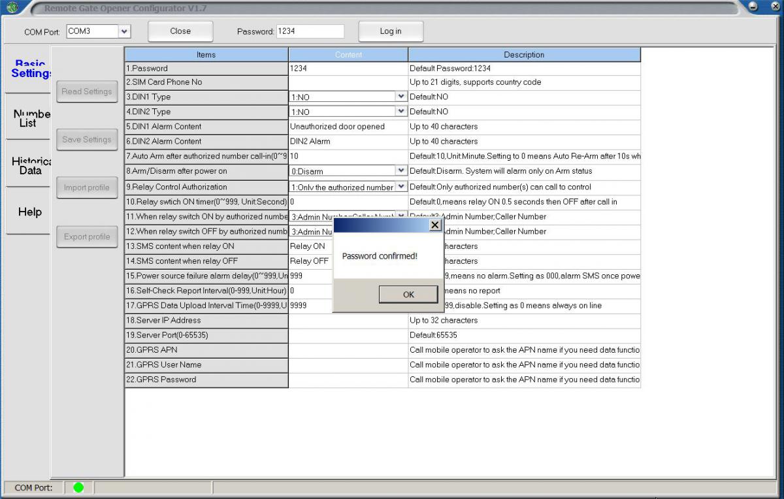Viewport: 784px width, 499px height.
Task: Click the green COM port status indicator
Action: pyautogui.click(x=78, y=487)
